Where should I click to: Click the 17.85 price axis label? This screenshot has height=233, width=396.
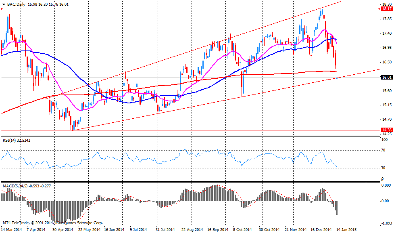coord(387,19)
